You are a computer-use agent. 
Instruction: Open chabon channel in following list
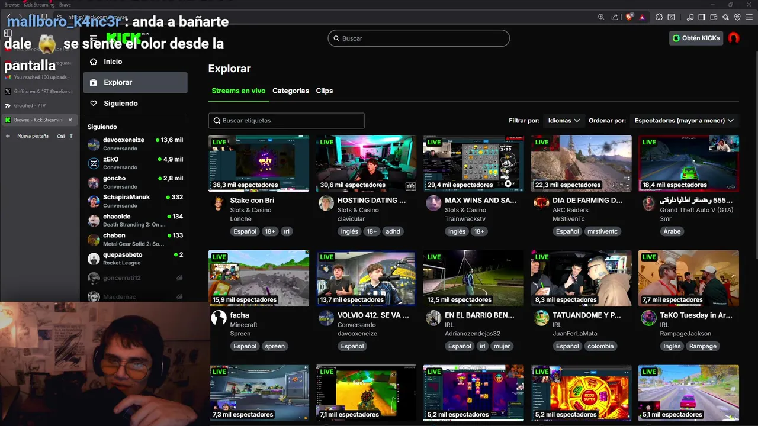click(x=135, y=239)
